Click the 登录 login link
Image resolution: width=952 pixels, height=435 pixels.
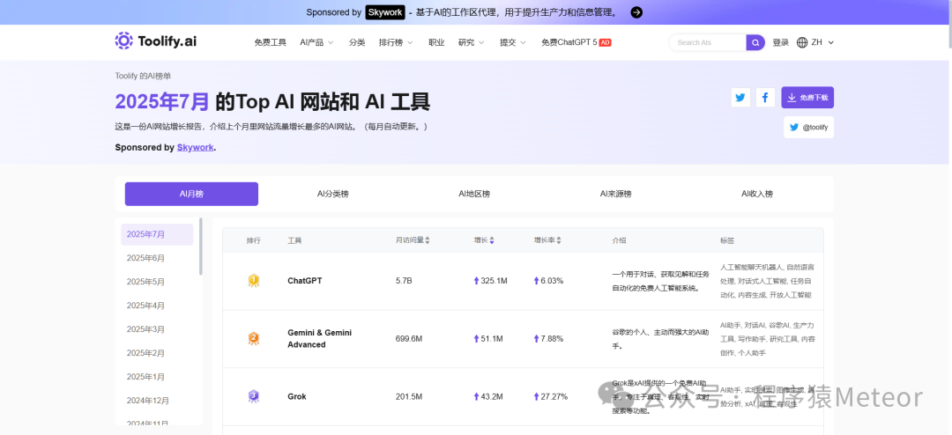[x=781, y=42]
